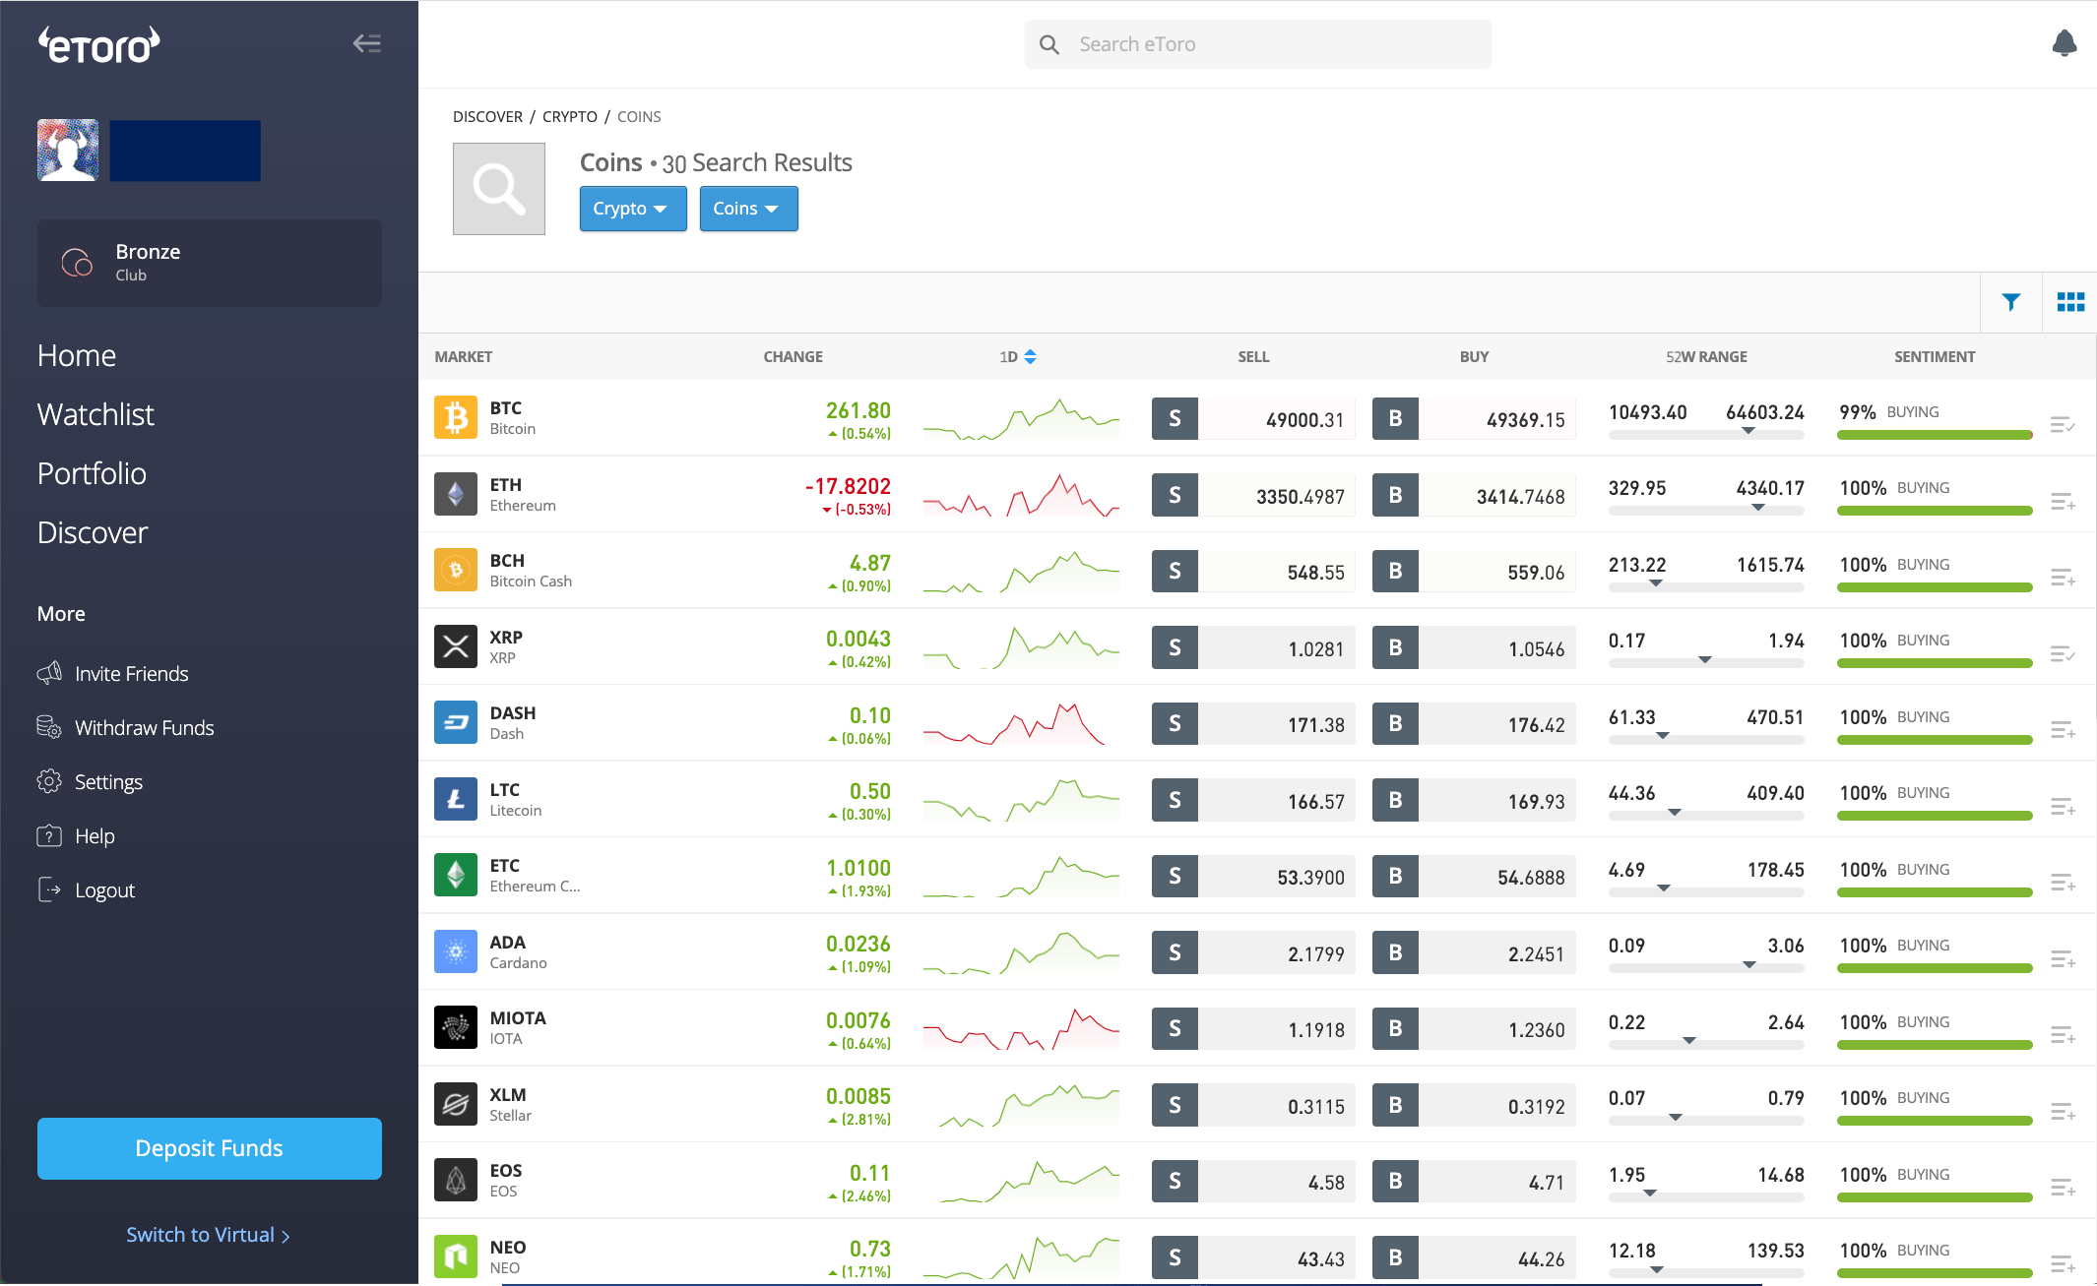Viewport: 2097px width, 1286px height.
Task: Open Invite Friends
Action: 112,673
